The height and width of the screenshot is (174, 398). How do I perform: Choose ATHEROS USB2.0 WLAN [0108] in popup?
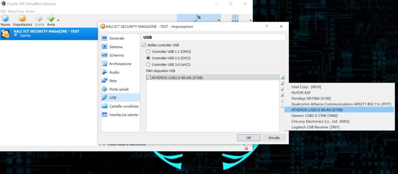tap(339, 110)
